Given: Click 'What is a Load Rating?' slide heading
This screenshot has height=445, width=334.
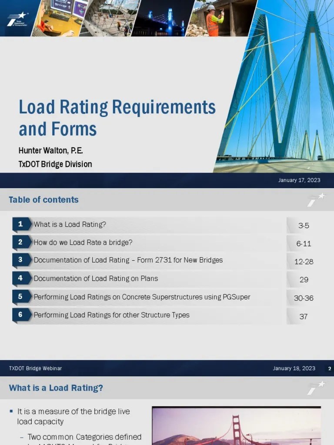Looking at the screenshot, I should [x=56, y=388].
